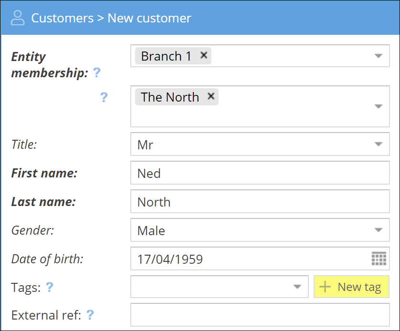400x331 pixels.
Task: Click the customer profile icon in header
Action: 18,18
